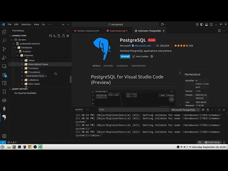Open the extension settings gear next to Auto Update
The height and width of the screenshot is (171, 228).
click(x=152, y=56)
